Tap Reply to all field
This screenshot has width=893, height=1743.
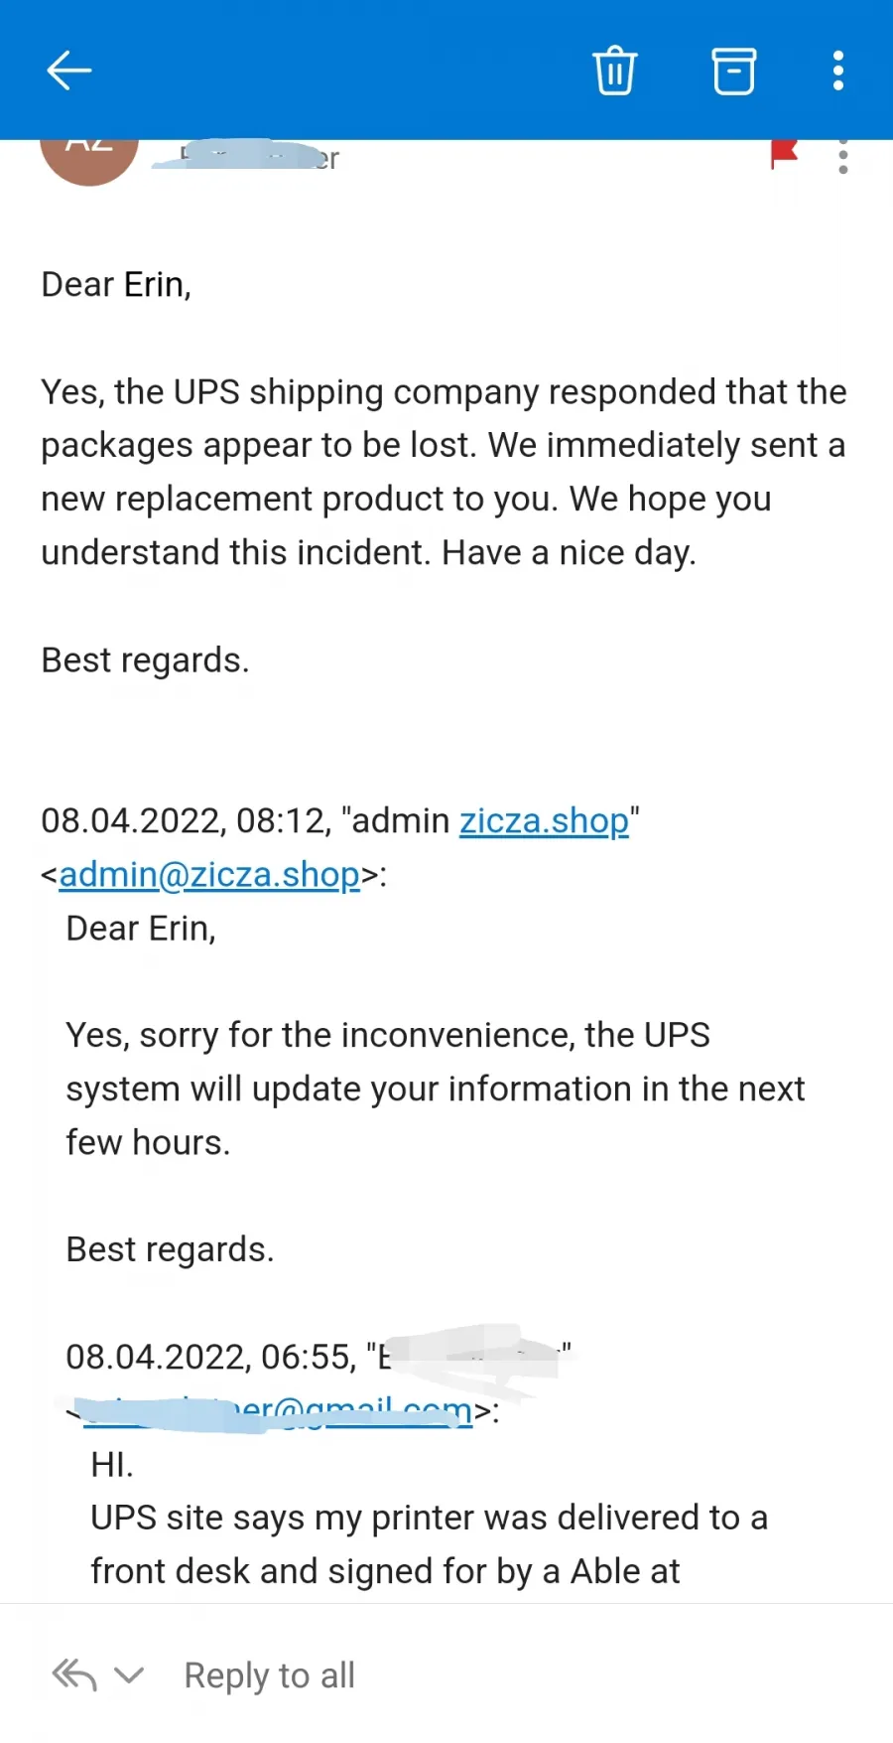tap(270, 1675)
